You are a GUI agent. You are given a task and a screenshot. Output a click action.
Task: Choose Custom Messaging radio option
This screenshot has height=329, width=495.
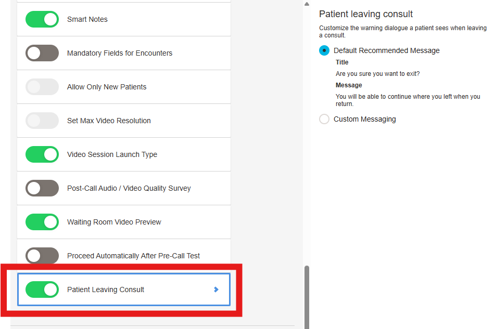(324, 119)
